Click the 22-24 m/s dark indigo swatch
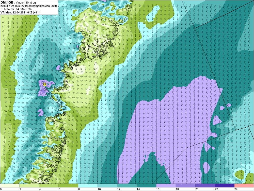This screenshot has width=254, height=191. click(225, 185)
